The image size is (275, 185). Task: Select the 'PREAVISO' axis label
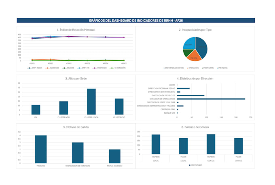41,166
